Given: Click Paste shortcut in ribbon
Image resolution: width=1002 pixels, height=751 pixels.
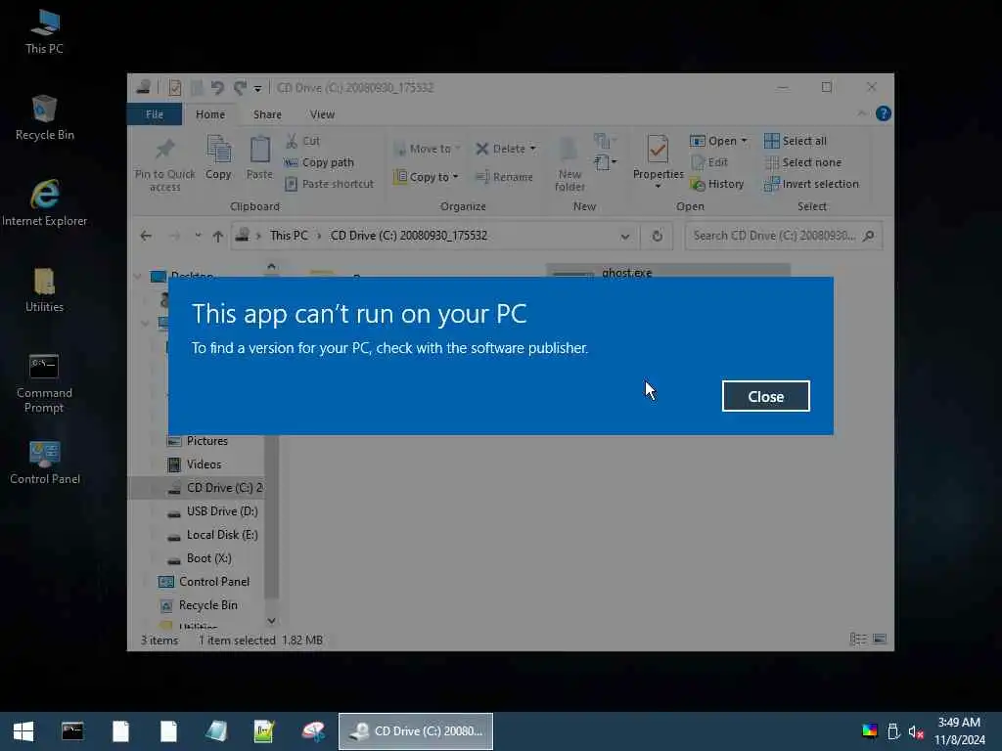Looking at the screenshot, I should (329, 184).
